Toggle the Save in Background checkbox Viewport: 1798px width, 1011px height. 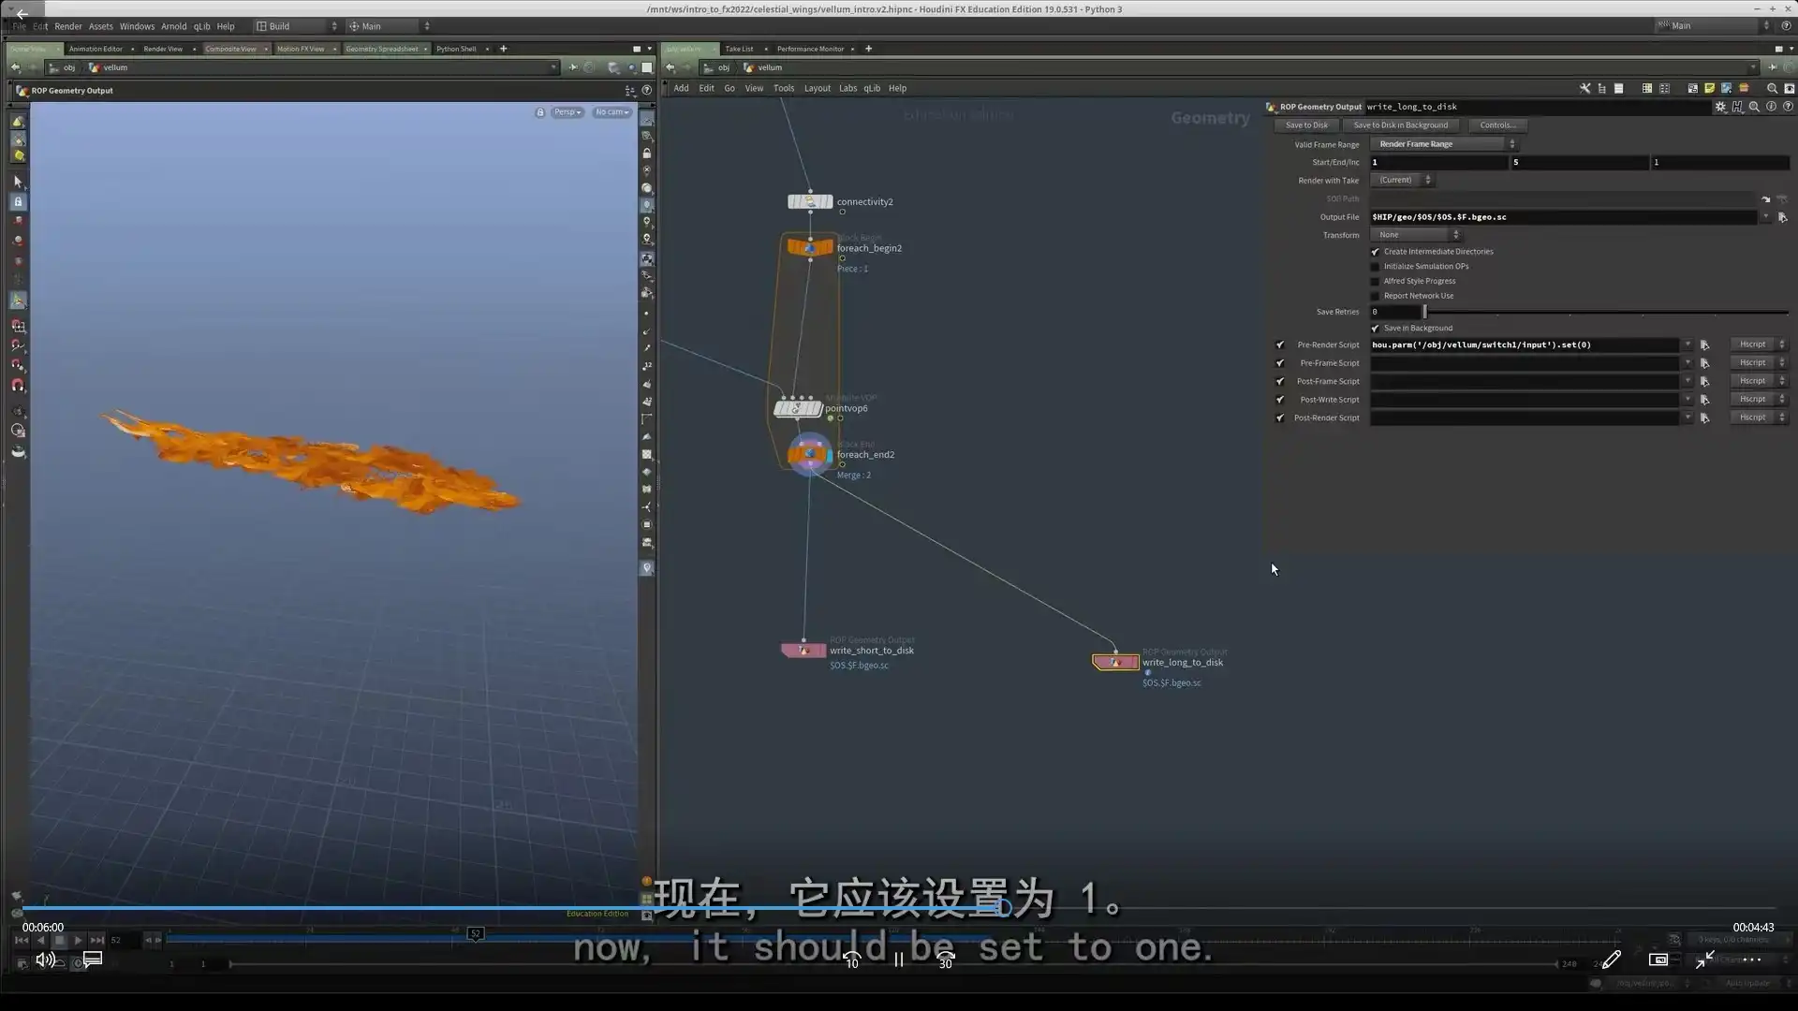[1376, 329]
